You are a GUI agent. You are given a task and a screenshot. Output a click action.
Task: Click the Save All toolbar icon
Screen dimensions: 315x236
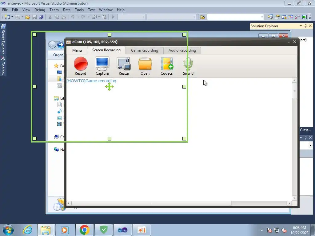pos(42,17)
